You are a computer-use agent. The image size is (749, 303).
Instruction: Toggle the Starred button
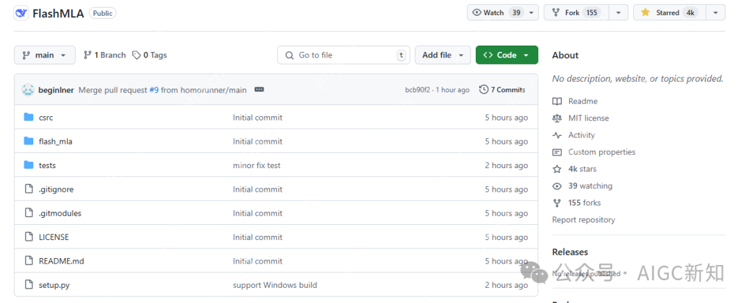(x=669, y=13)
